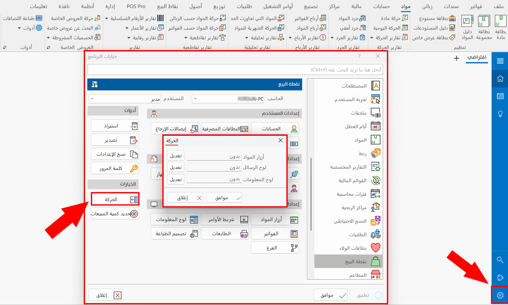Open the POS Pro ribbon tab
Viewport: 508px width, 305px height.
pos(136,6)
